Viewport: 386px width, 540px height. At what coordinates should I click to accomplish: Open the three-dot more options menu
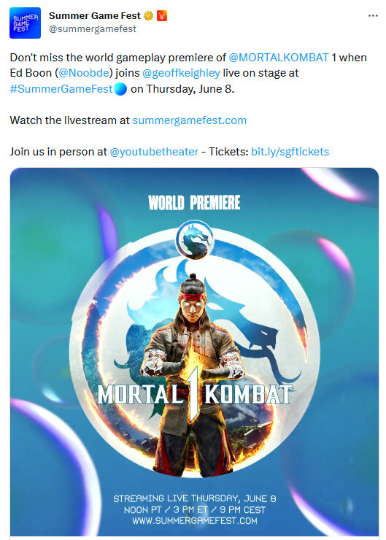373,16
